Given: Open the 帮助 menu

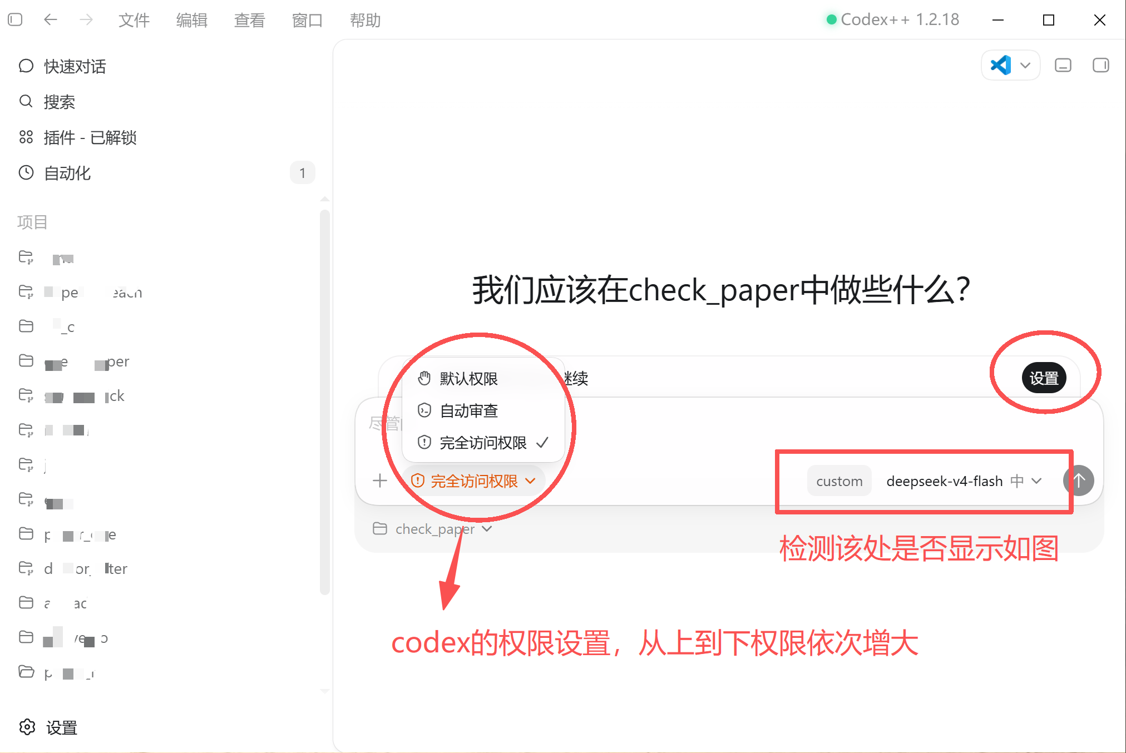Looking at the screenshot, I should 366,20.
